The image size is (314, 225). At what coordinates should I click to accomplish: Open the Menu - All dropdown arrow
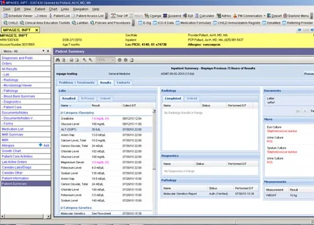coord(43,51)
